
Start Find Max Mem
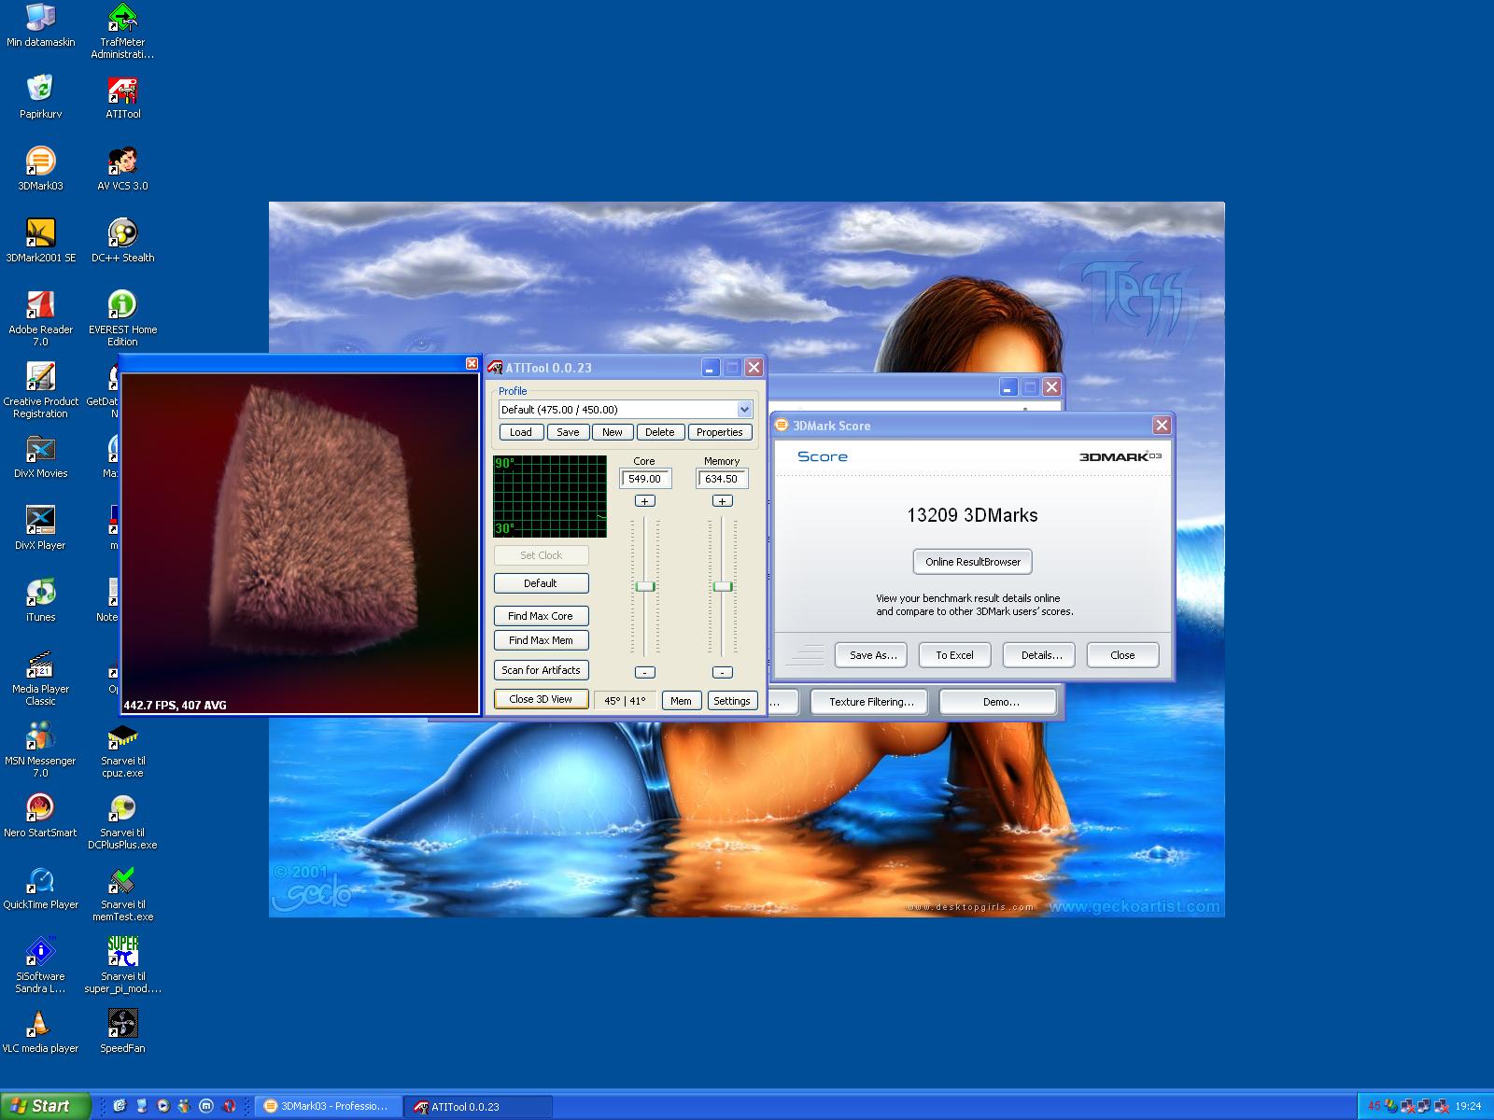click(x=541, y=640)
